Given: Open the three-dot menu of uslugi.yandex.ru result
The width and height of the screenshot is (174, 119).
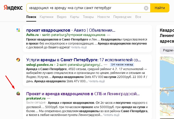Looking at the screenshot, I should pos(105,65).
